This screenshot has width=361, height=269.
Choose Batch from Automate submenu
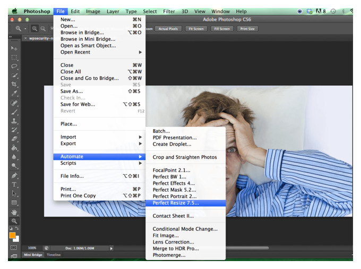point(186,131)
